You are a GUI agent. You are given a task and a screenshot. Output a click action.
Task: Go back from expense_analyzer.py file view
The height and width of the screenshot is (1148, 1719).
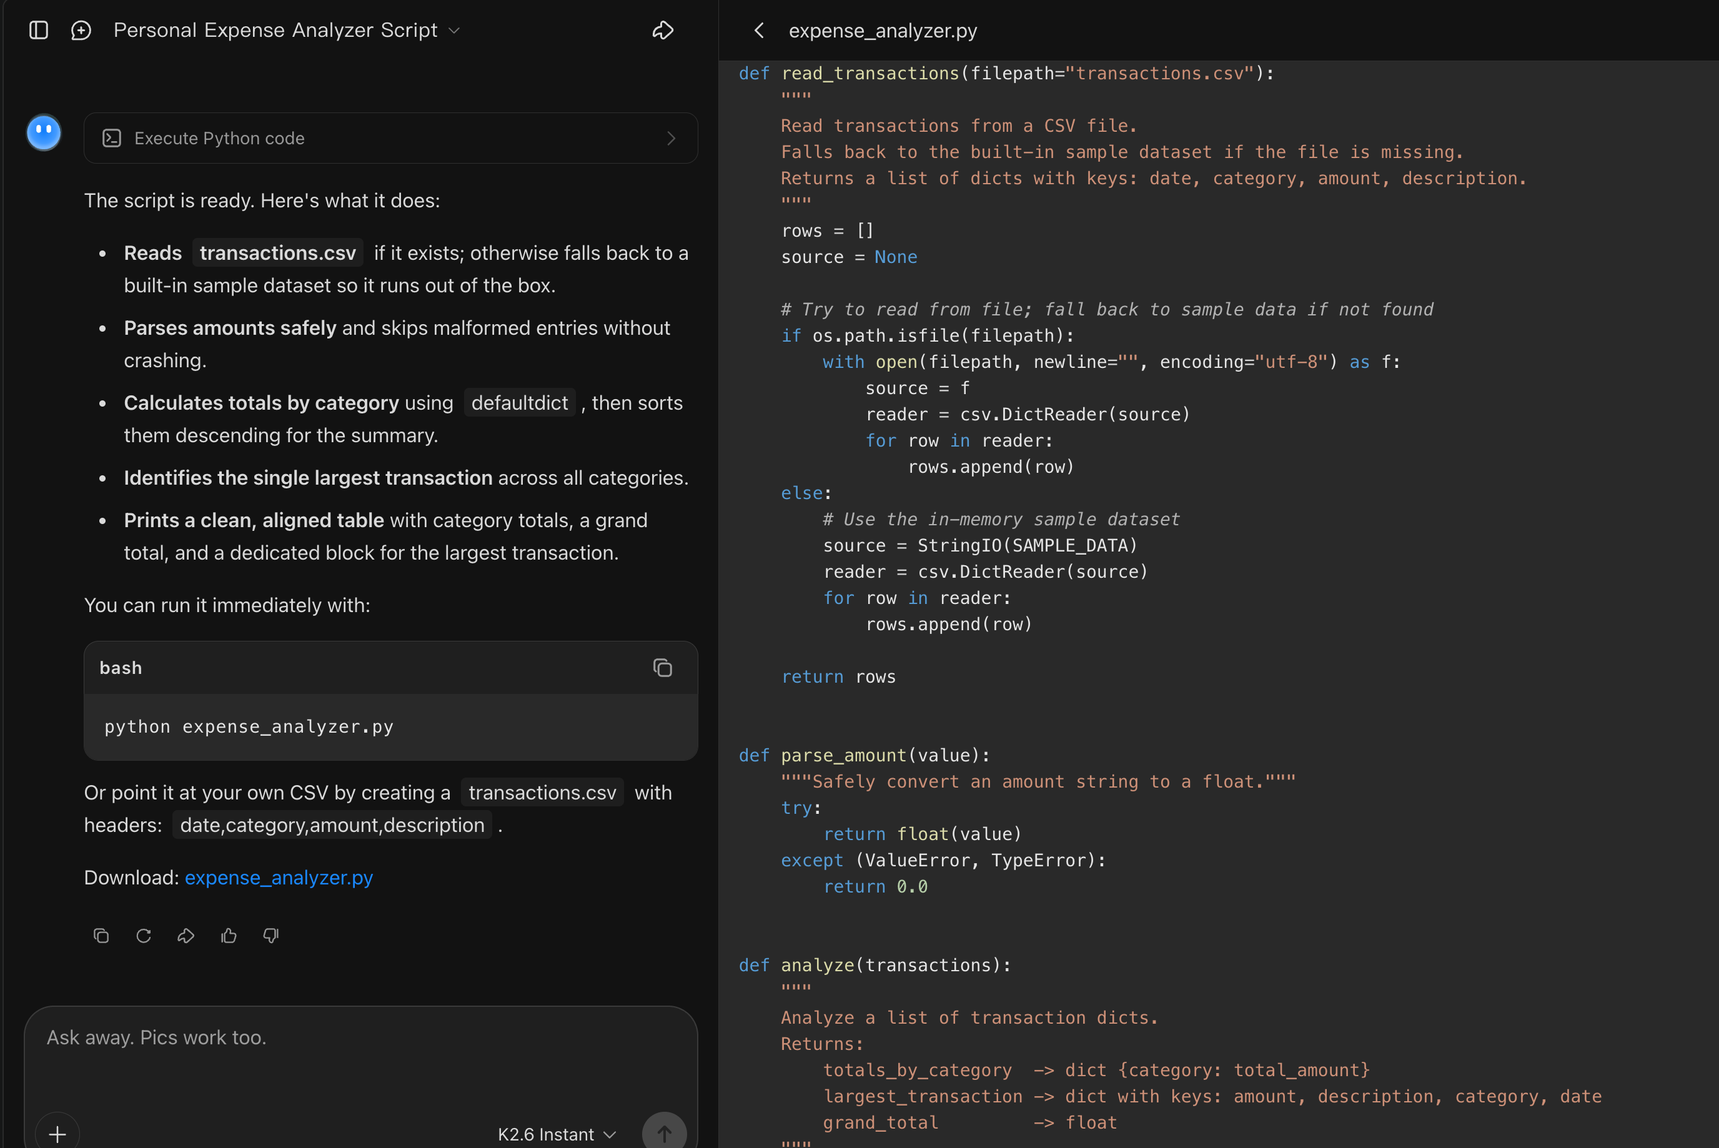[x=759, y=30]
